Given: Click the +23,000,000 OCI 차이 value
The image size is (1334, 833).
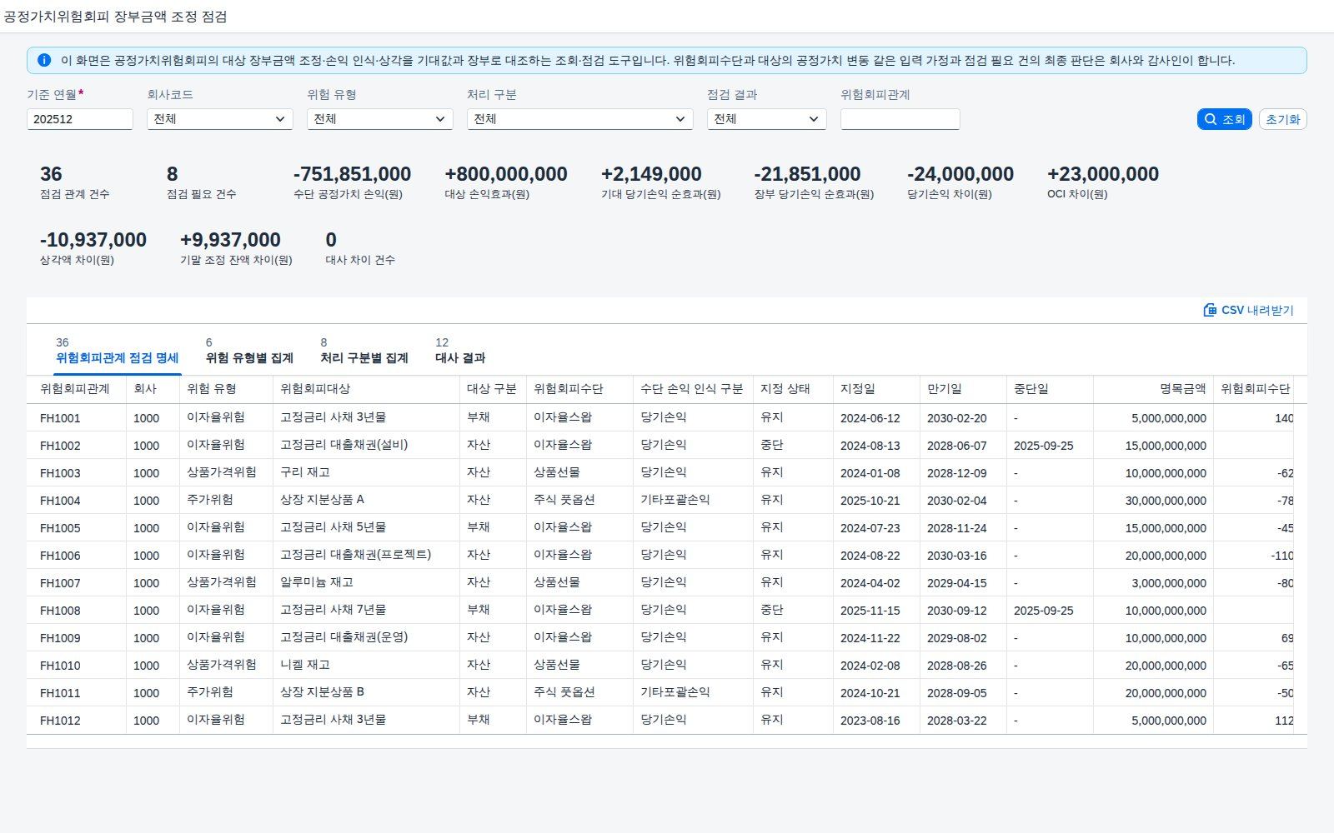Looking at the screenshot, I should click(1103, 174).
